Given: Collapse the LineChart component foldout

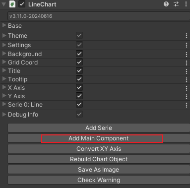Looking at the screenshot, I should (x=3, y=4).
